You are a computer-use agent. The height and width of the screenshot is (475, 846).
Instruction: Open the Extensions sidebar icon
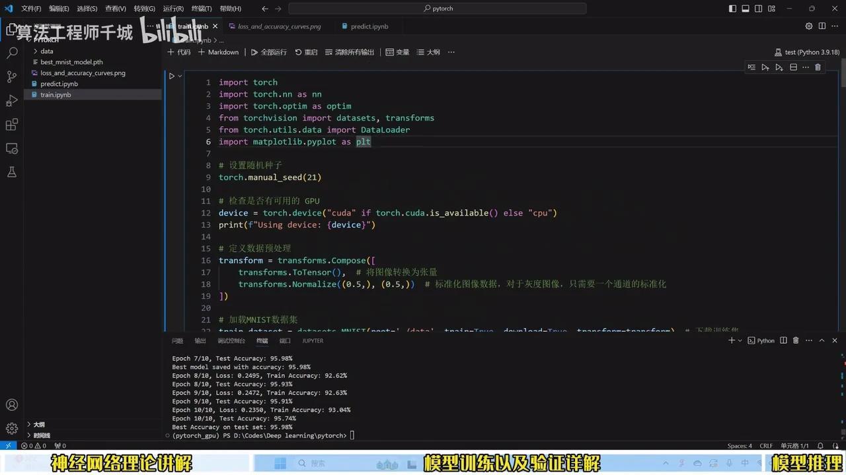coord(12,124)
